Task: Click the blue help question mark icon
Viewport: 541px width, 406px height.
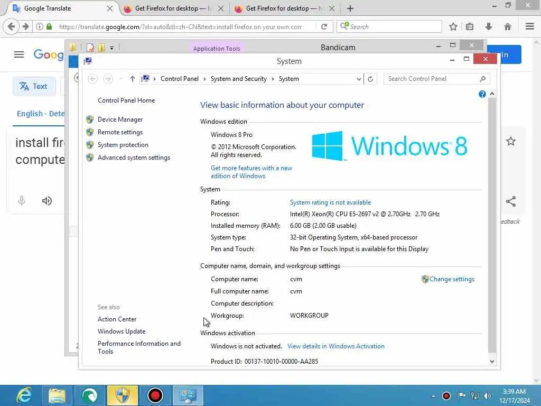Action: click(x=482, y=94)
